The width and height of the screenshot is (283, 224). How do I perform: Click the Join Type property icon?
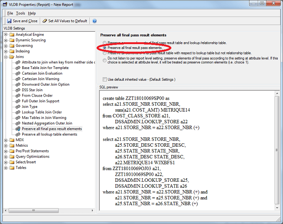[18, 107]
